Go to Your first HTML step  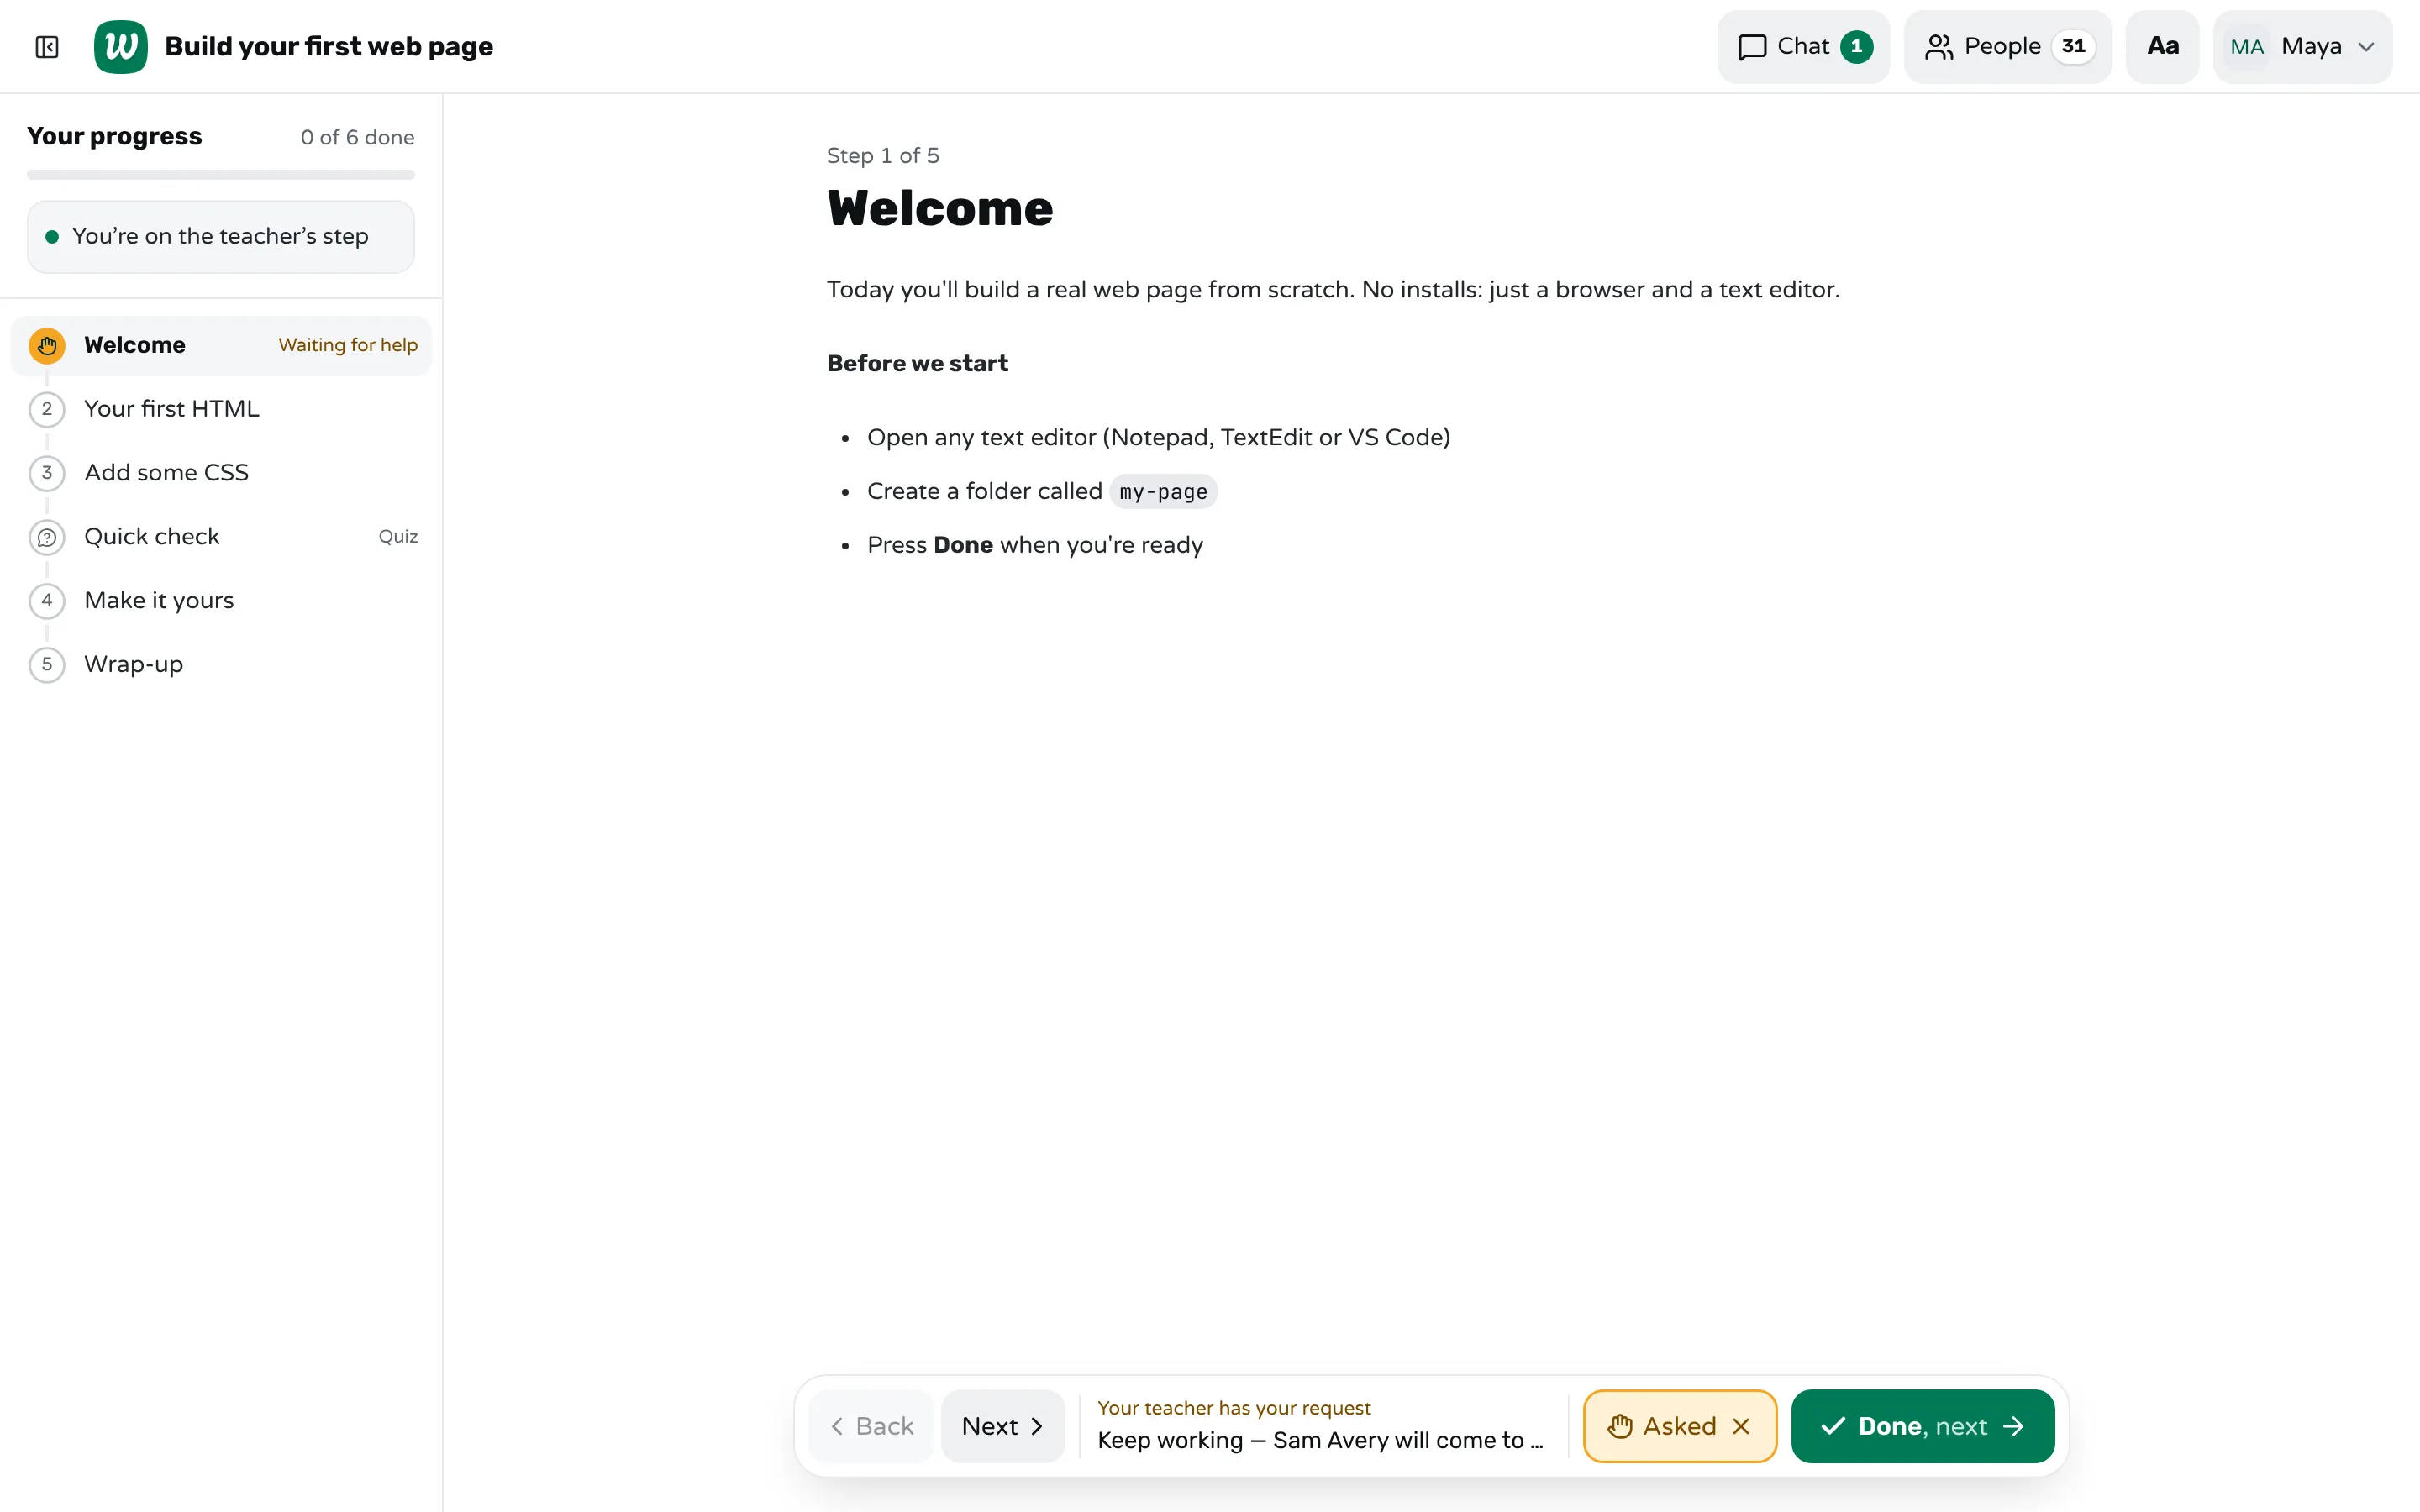coord(221,409)
